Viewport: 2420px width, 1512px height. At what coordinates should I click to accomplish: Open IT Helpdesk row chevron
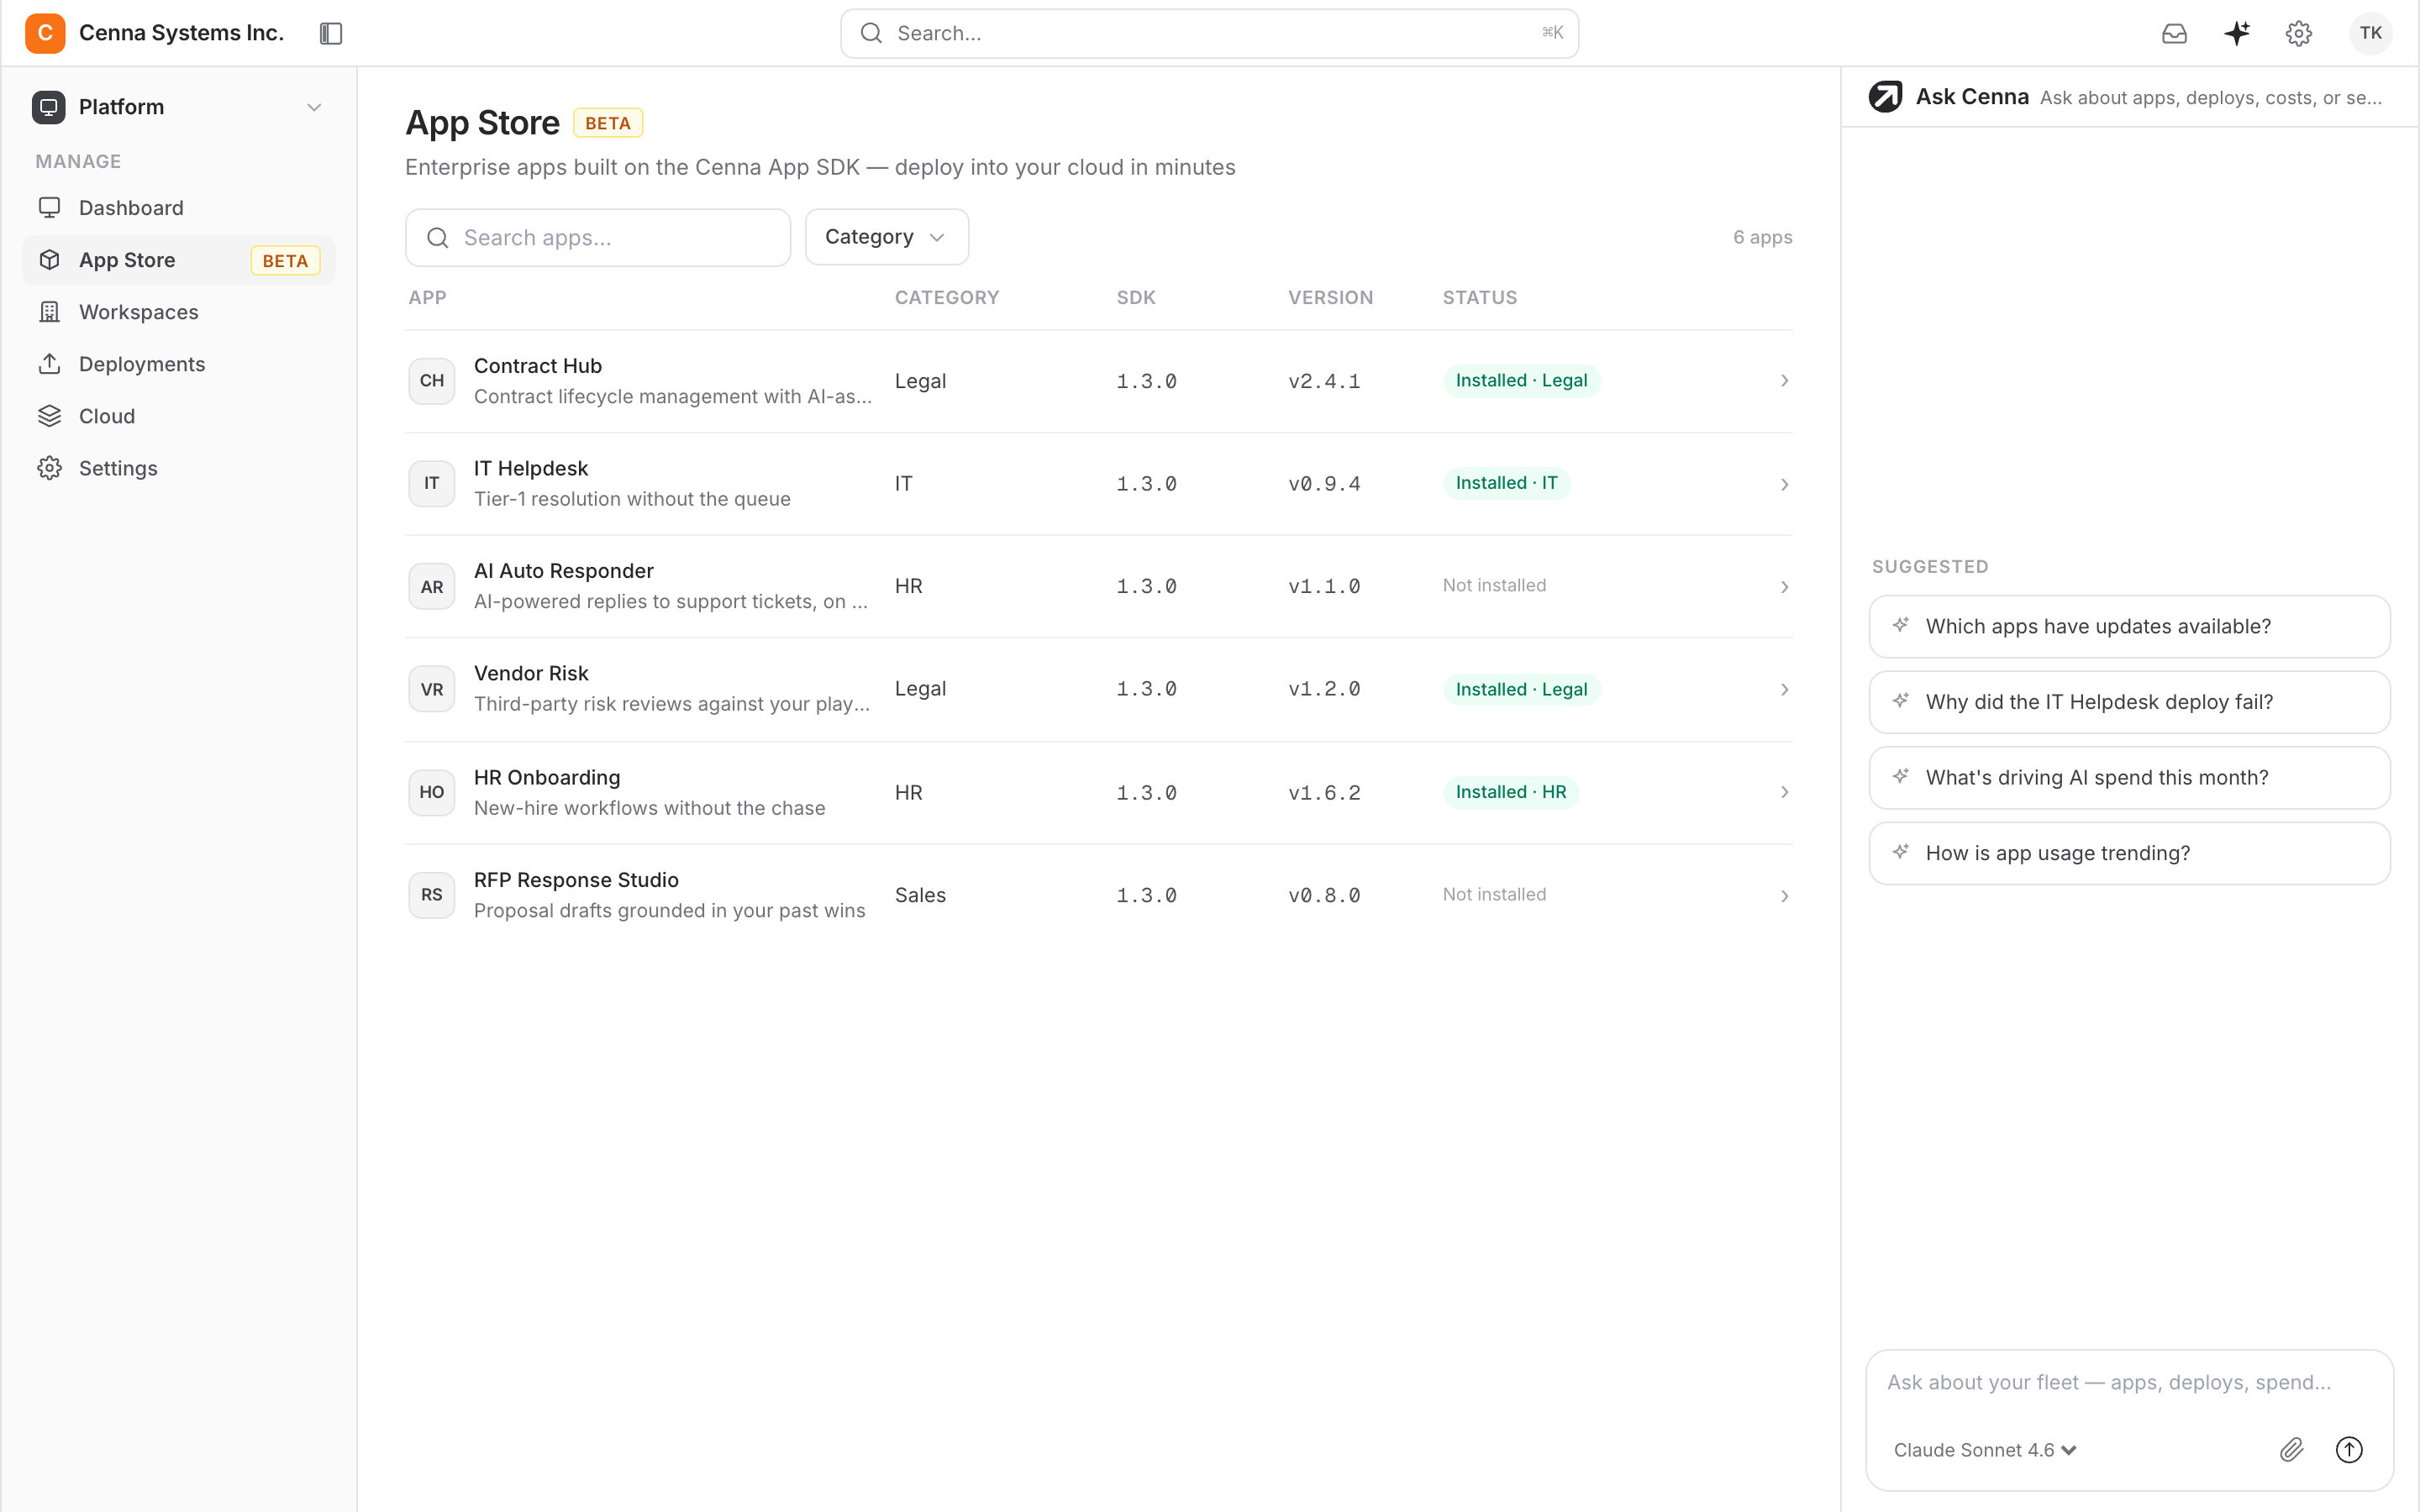coord(1784,484)
